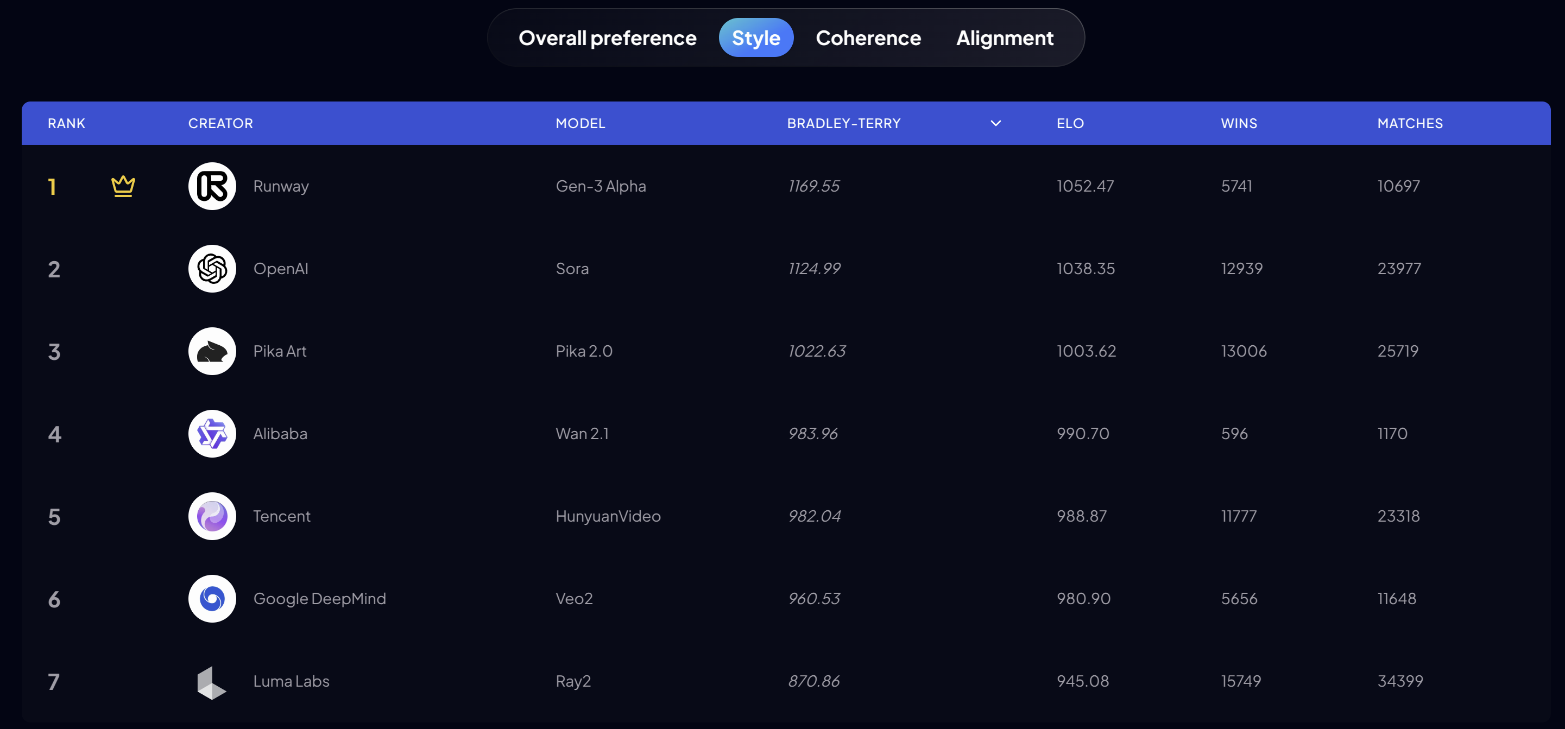Click ELO value 980.90
This screenshot has width=1565, height=729.
pos(1083,599)
